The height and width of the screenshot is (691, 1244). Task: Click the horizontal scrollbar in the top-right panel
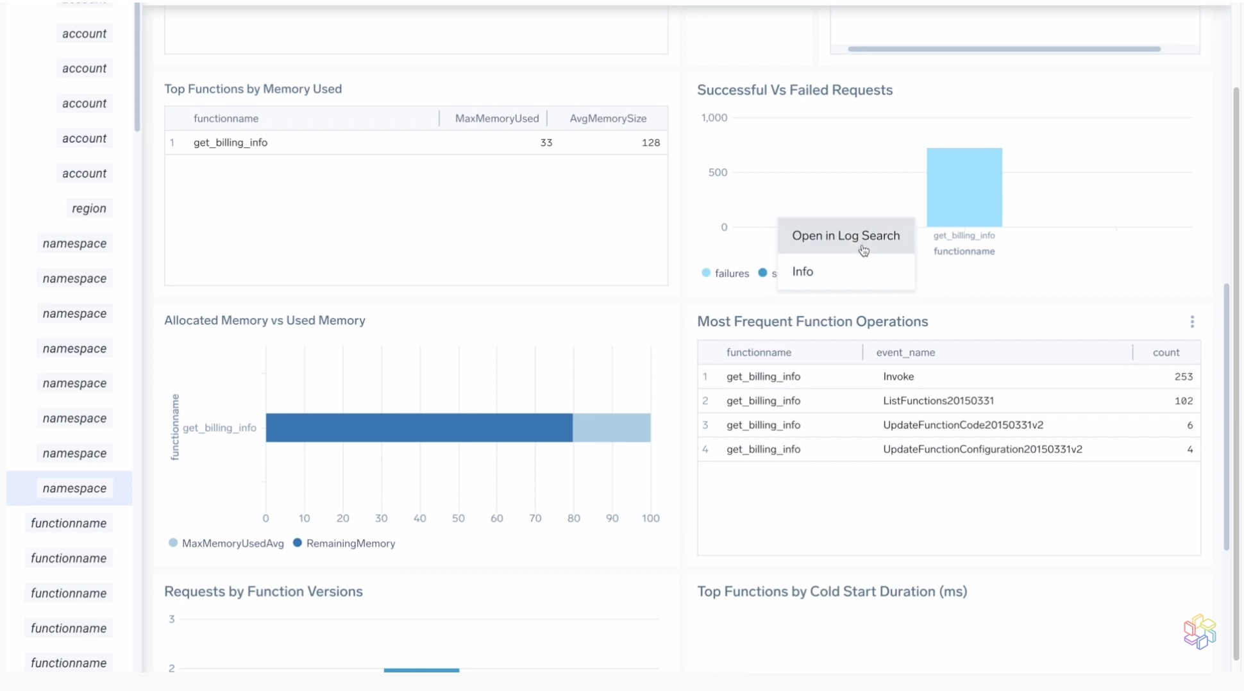[1004, 49]
